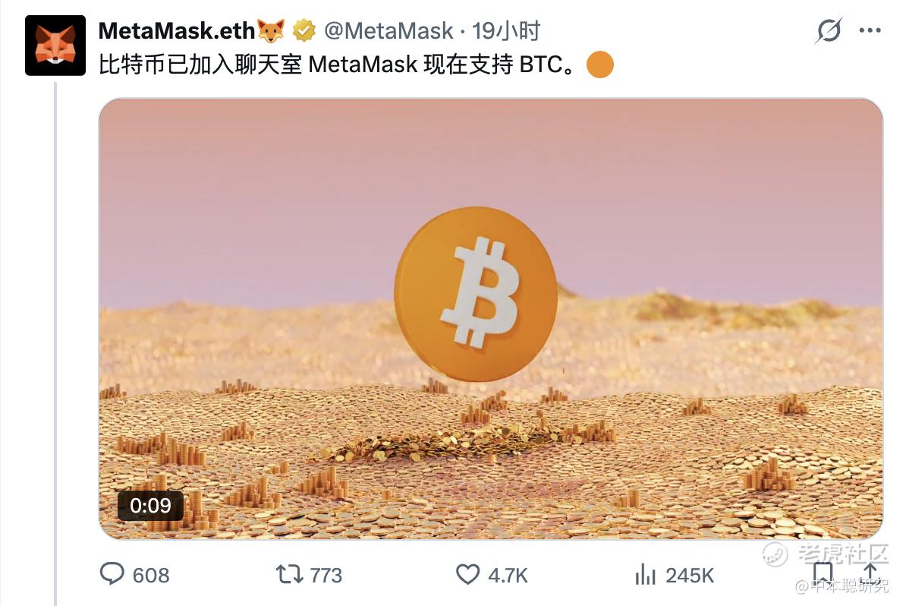Click the fox emoji beside MetaMask.eth
Screen dimensions: 906x606
click(x=271, y=30)
